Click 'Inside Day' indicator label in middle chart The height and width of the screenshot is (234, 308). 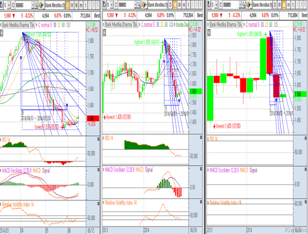[x=182, y=25]
